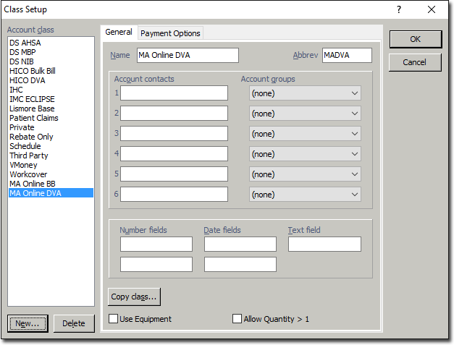This screenshot has height=345, width=454.
Task: Delete the selected account class
Action: click(x=74, y=323)
